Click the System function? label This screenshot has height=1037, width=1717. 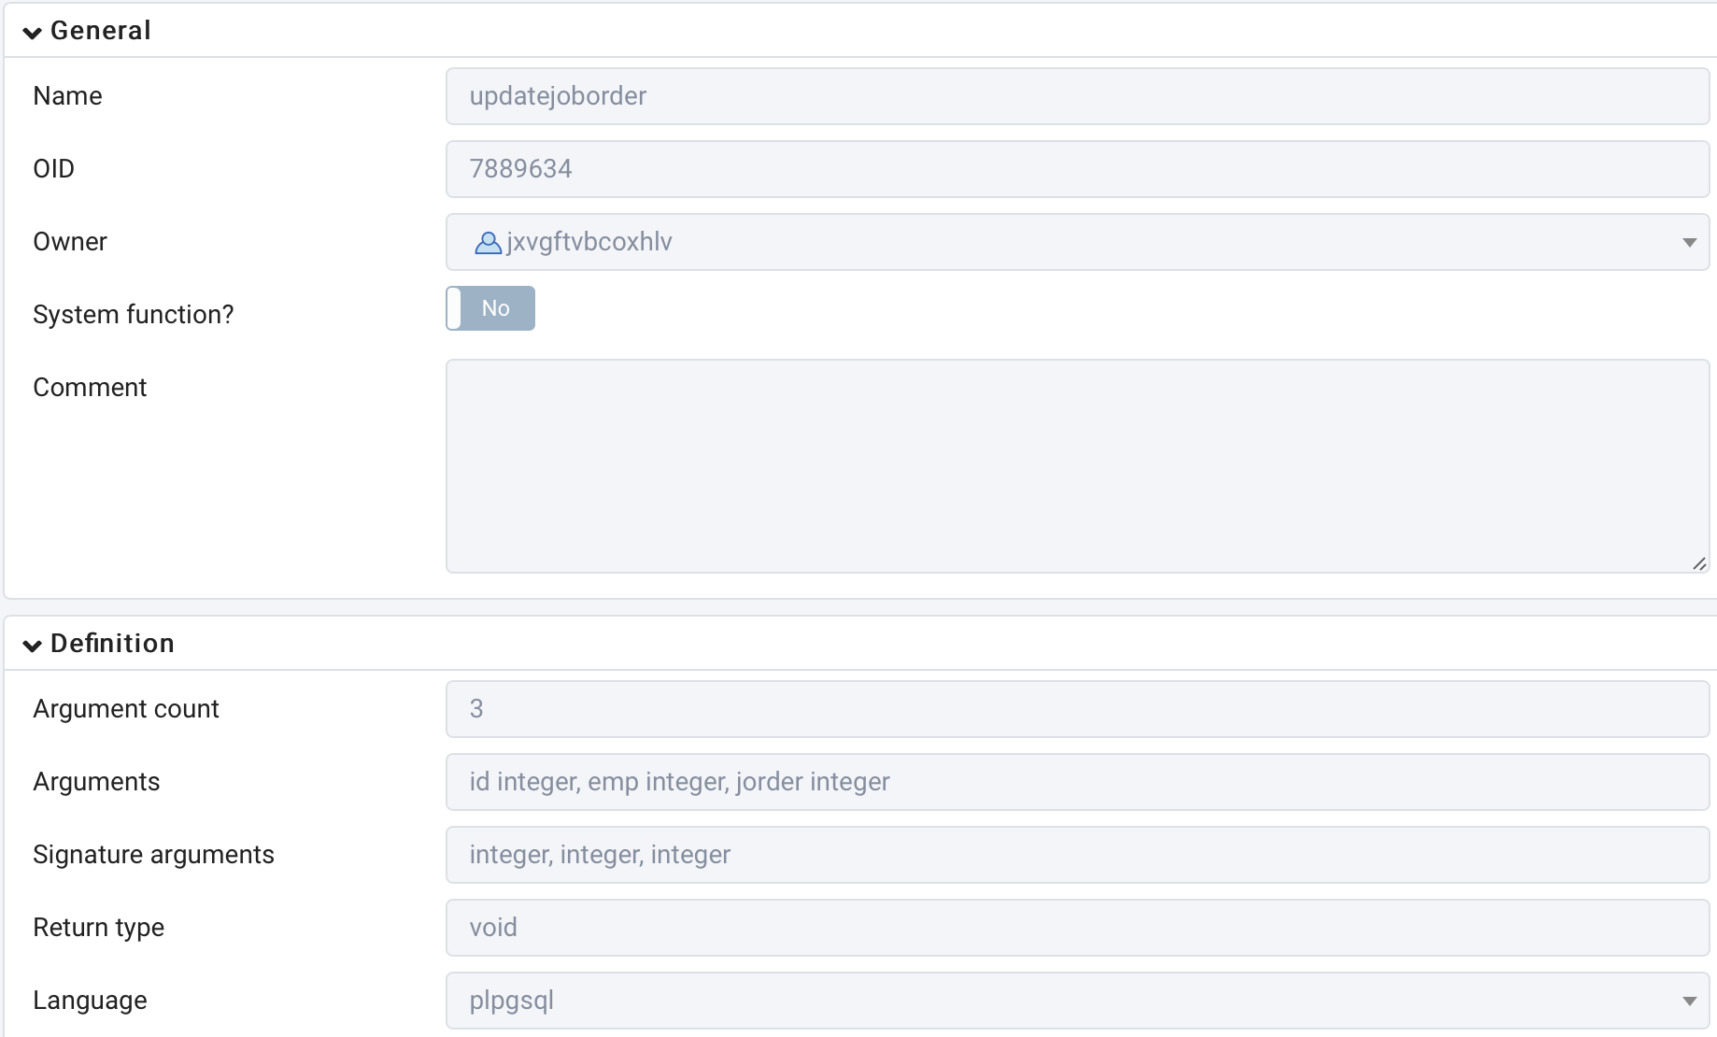[x=134, y=315]
